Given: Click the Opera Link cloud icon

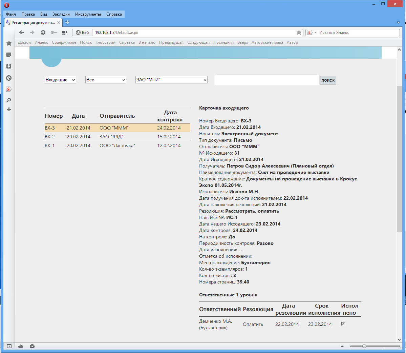Looking at the screenshot, I should pyautogui.click(x=21, y=346).
